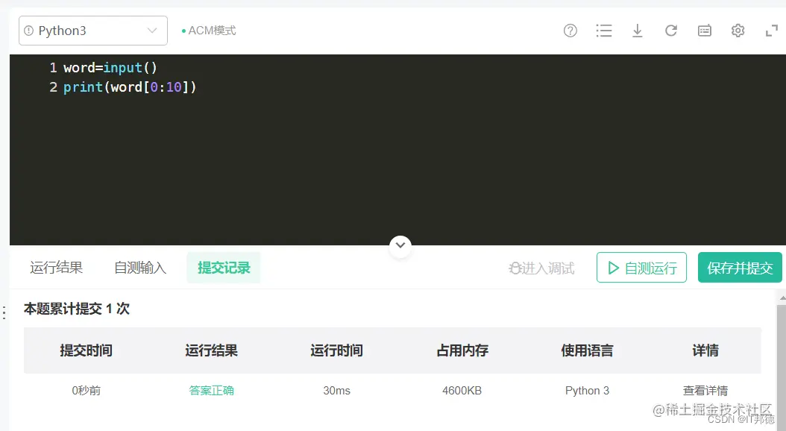Click 详情 column header

(x=705, y=350)
